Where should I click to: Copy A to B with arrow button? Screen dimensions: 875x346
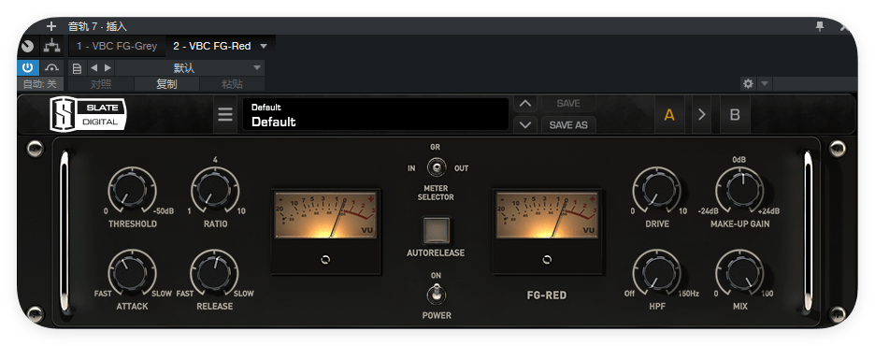(702, 115)
